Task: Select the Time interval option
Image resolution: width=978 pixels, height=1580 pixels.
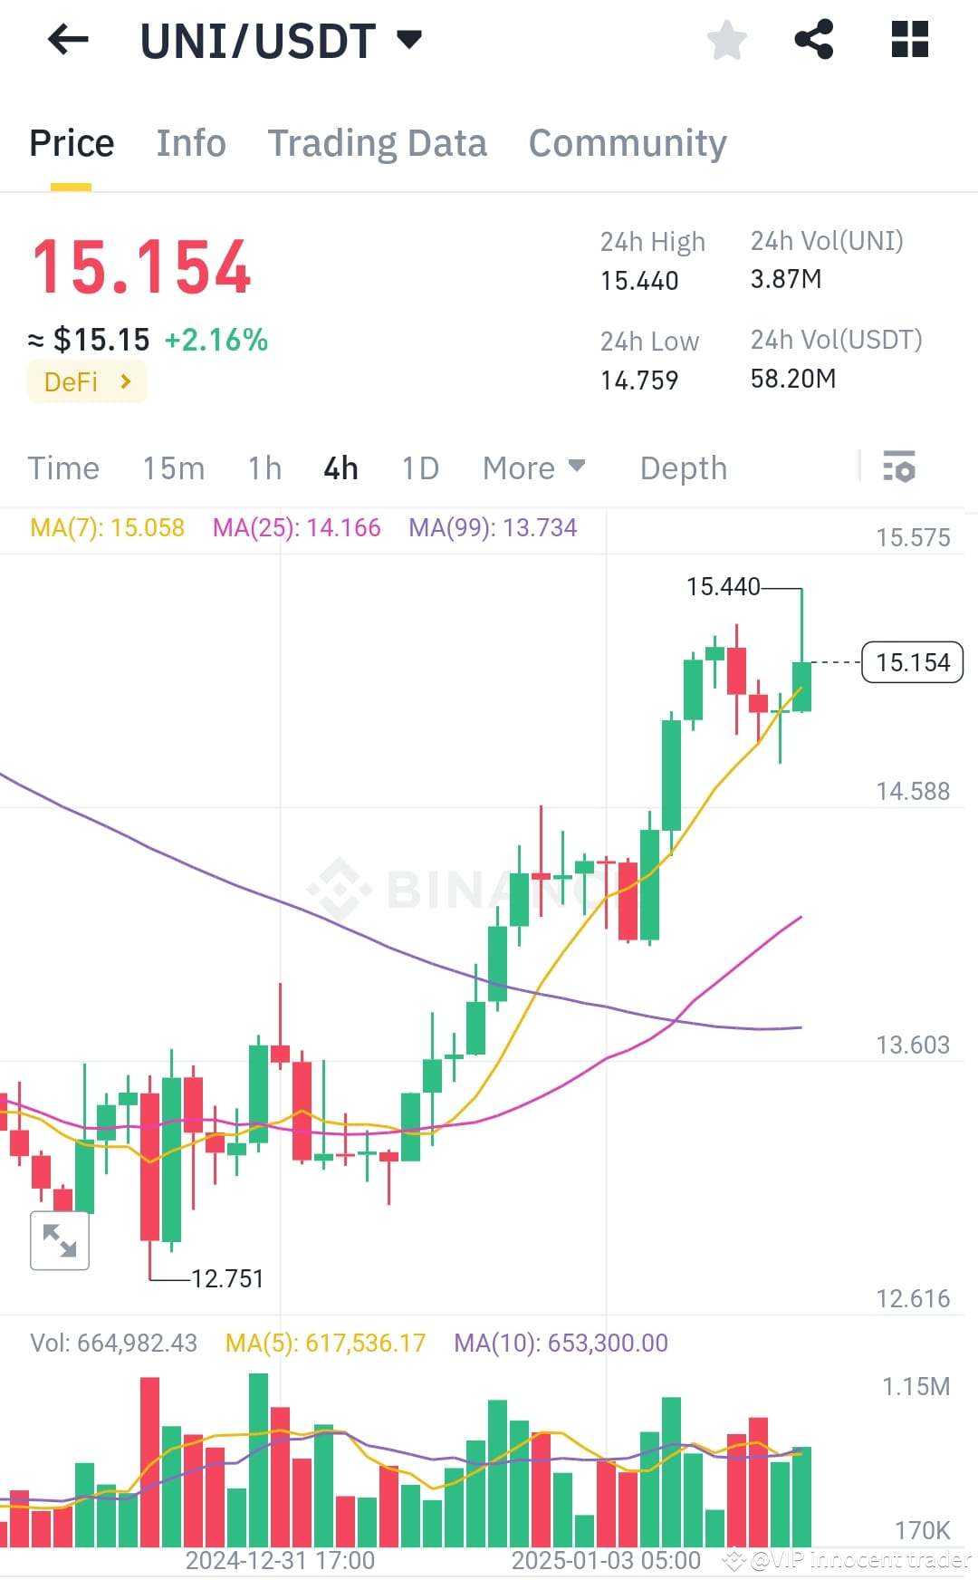Action: (x=63, y=468)
